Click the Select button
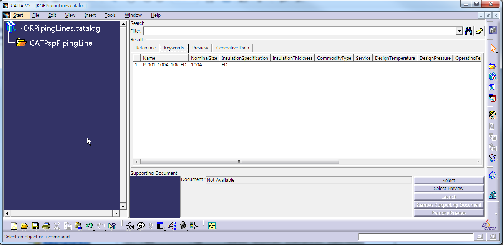This screenshot has width=503, height=245. tap(448, 181)
